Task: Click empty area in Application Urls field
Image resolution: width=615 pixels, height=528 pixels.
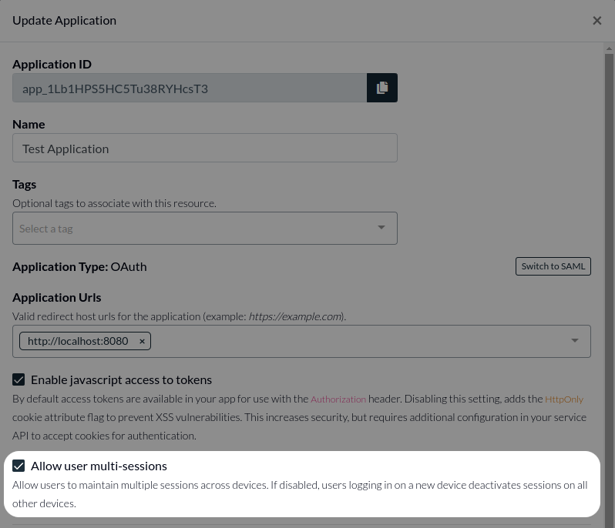Action: tap(355, 341)
